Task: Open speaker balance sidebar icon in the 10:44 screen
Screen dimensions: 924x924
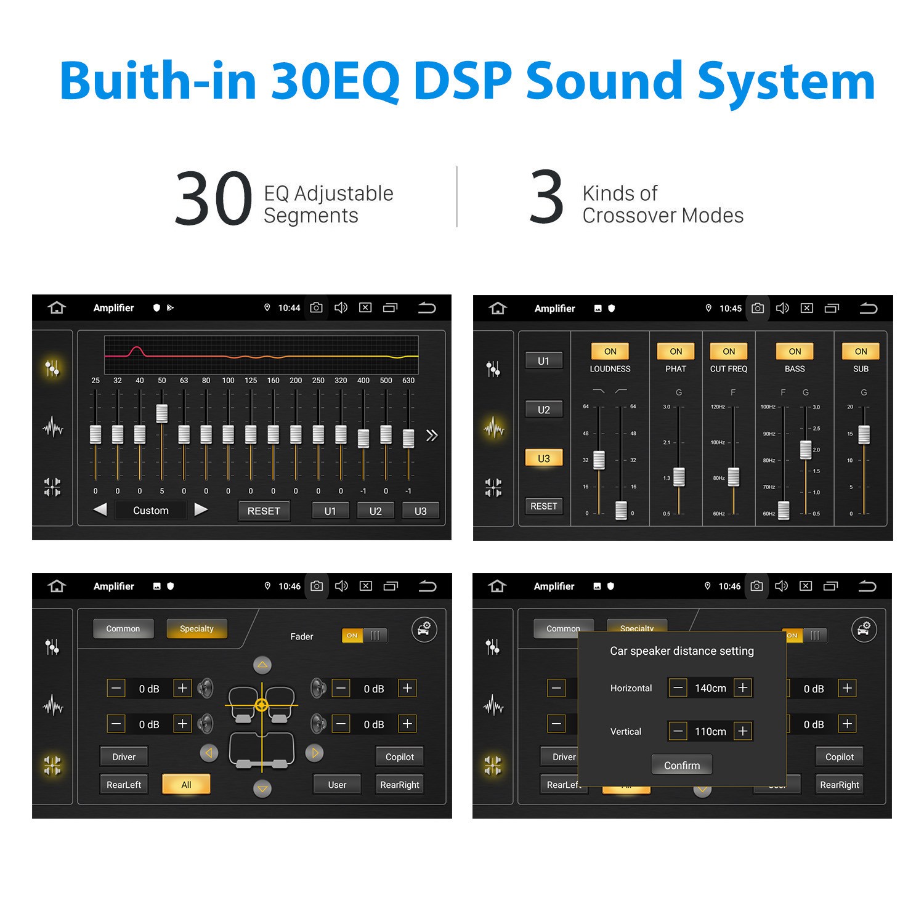Action: (52, 487)
